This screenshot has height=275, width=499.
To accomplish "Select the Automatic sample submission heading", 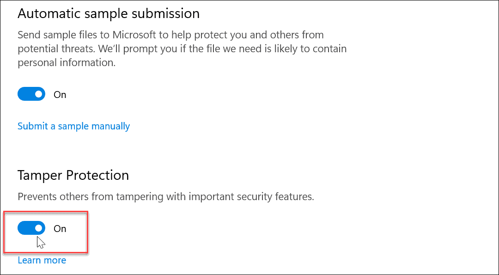I will pos(109,13).
